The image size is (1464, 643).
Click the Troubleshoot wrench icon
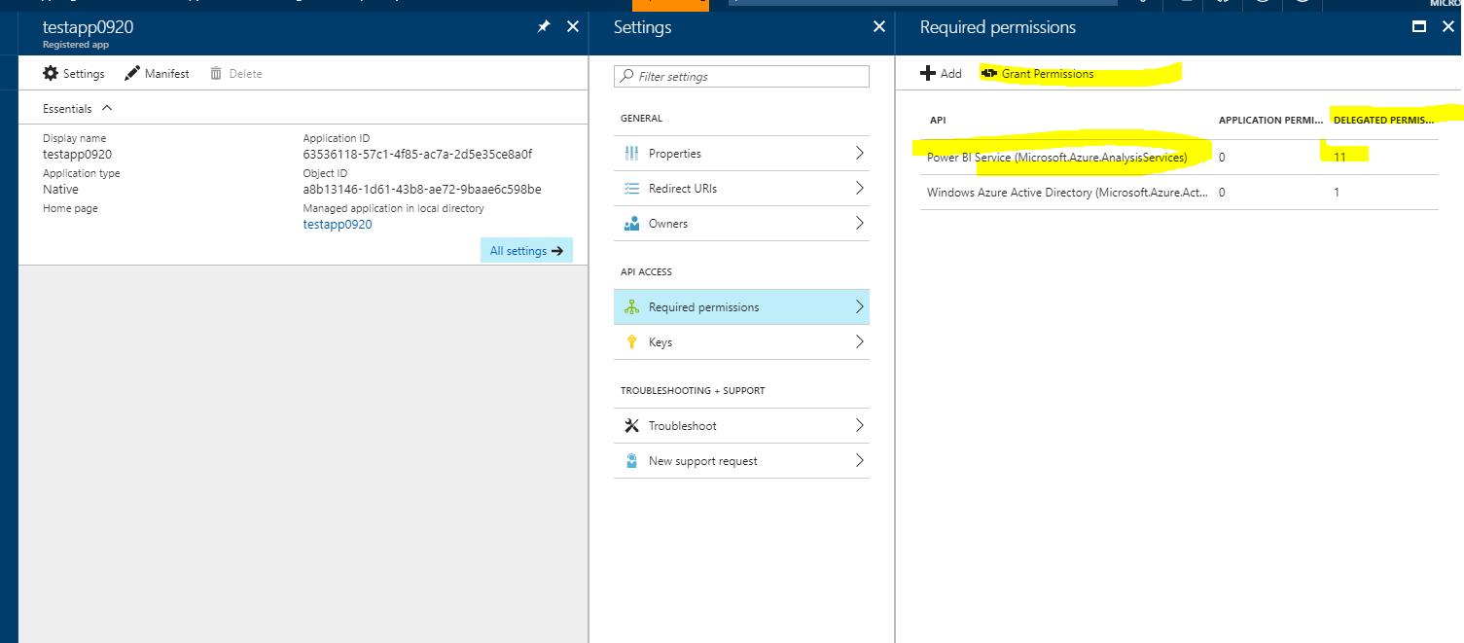point(631,426)
